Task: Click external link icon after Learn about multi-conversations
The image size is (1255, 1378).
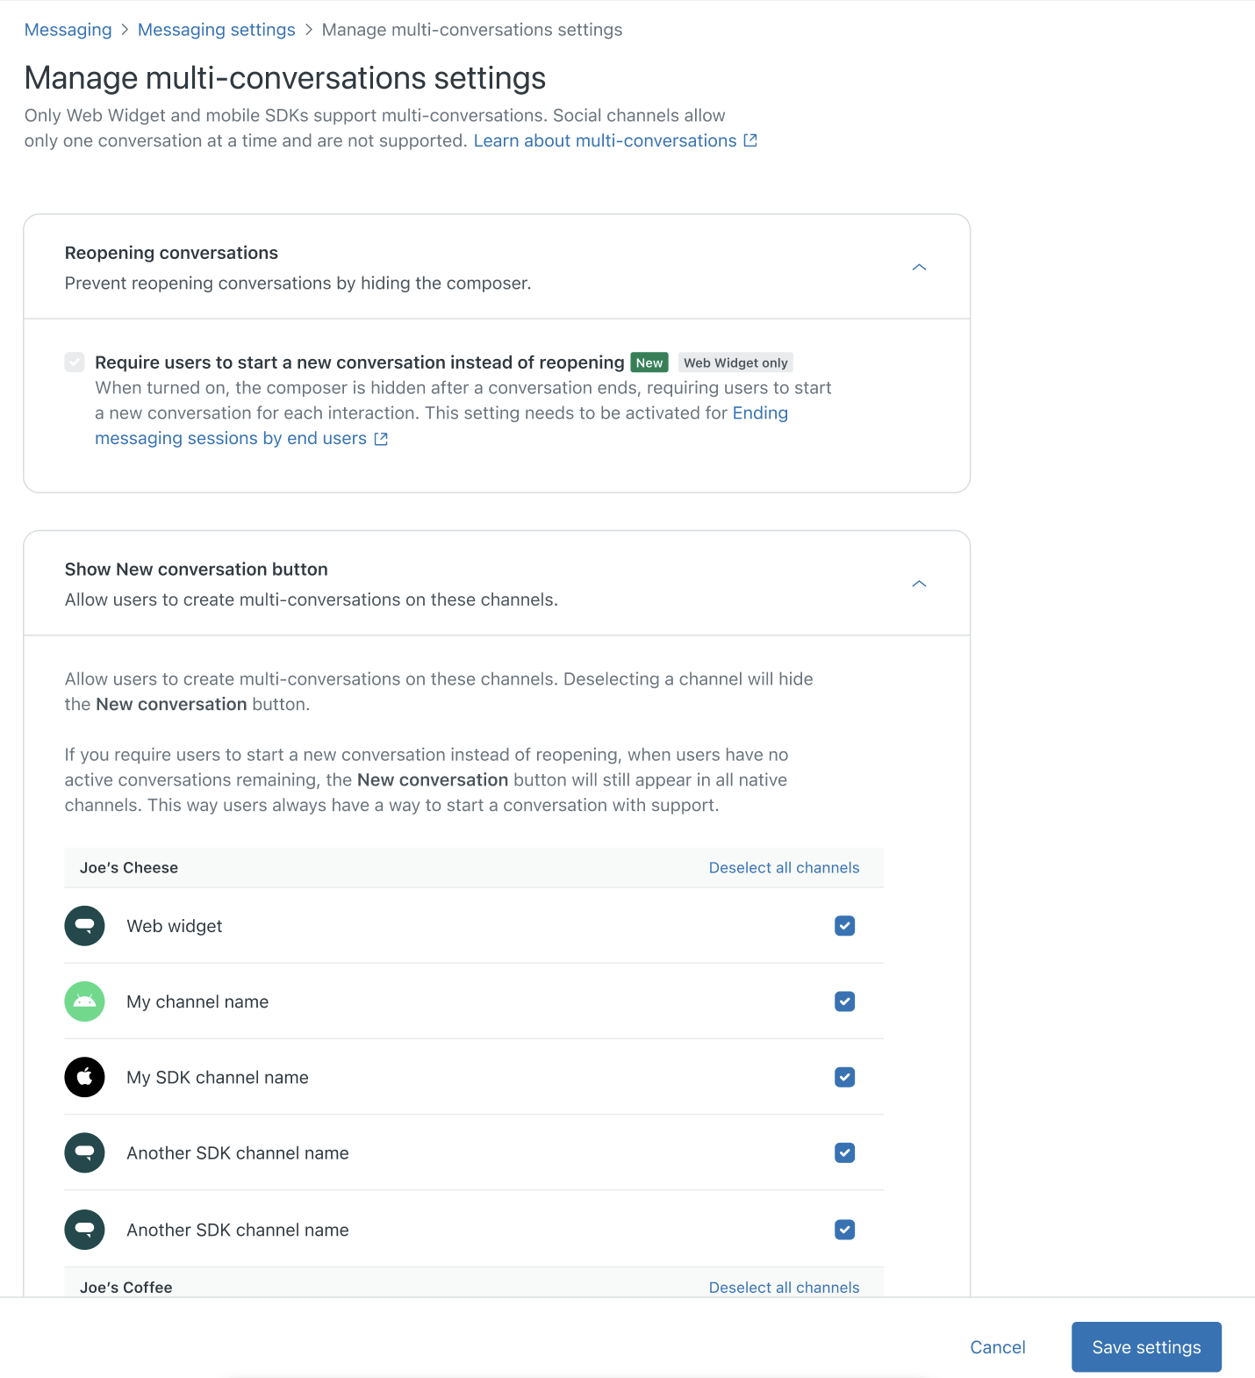Action: click(x=750, y=140)
